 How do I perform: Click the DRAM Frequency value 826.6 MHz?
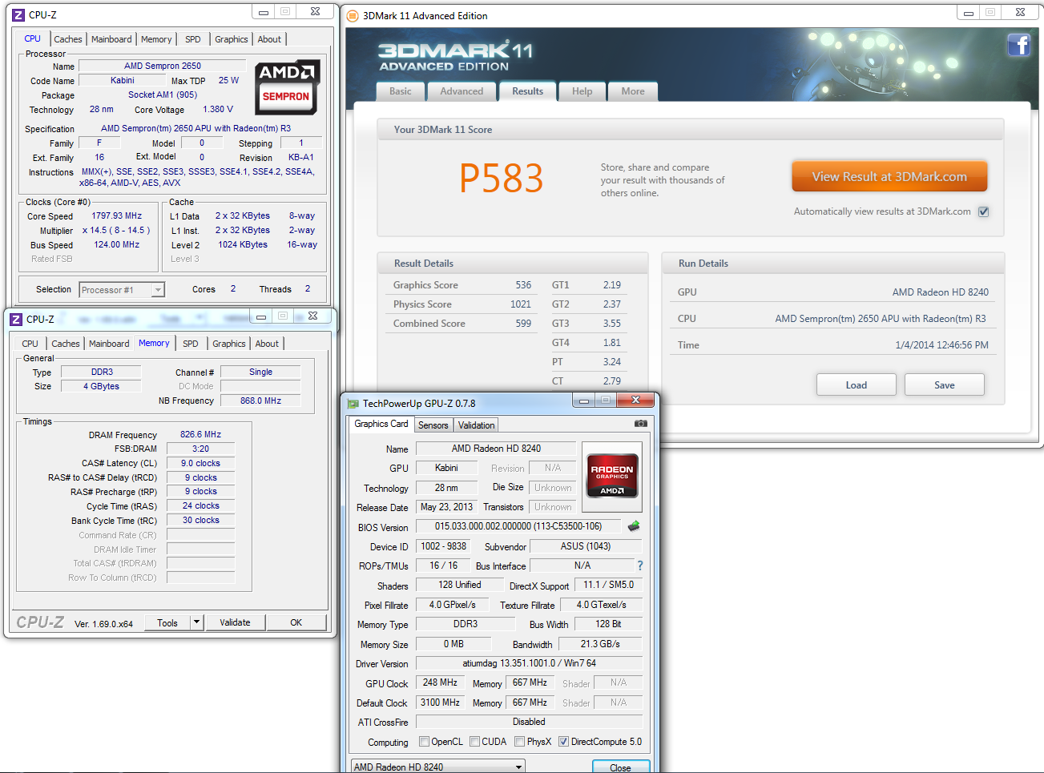[x=200, y=434]
